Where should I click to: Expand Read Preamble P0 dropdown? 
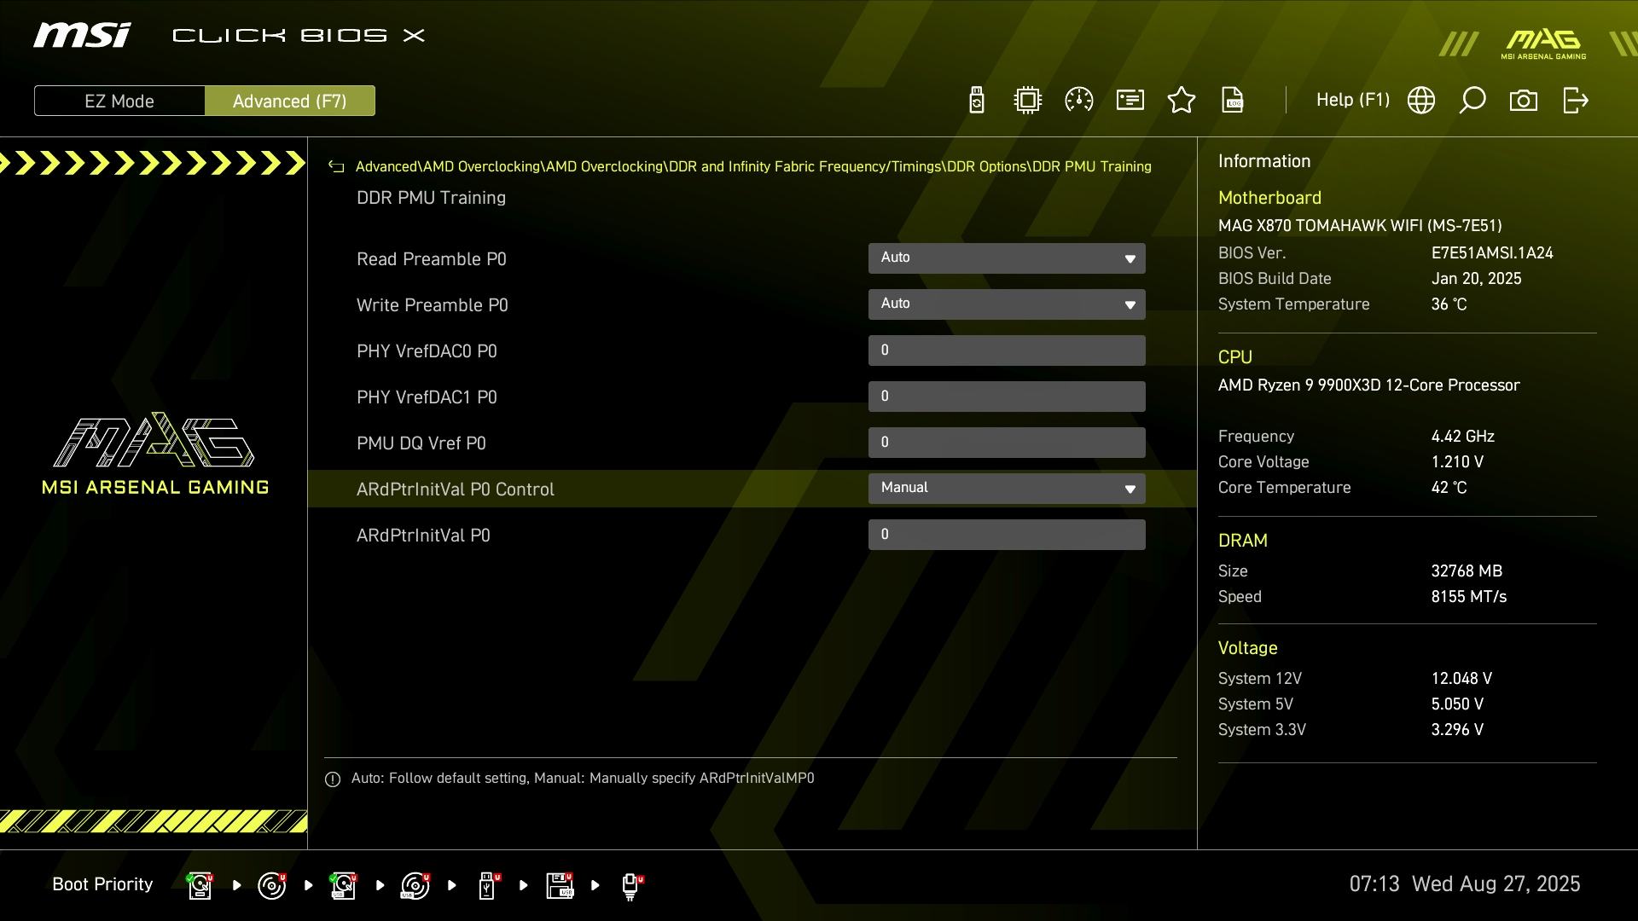[x=1007, y=258]
